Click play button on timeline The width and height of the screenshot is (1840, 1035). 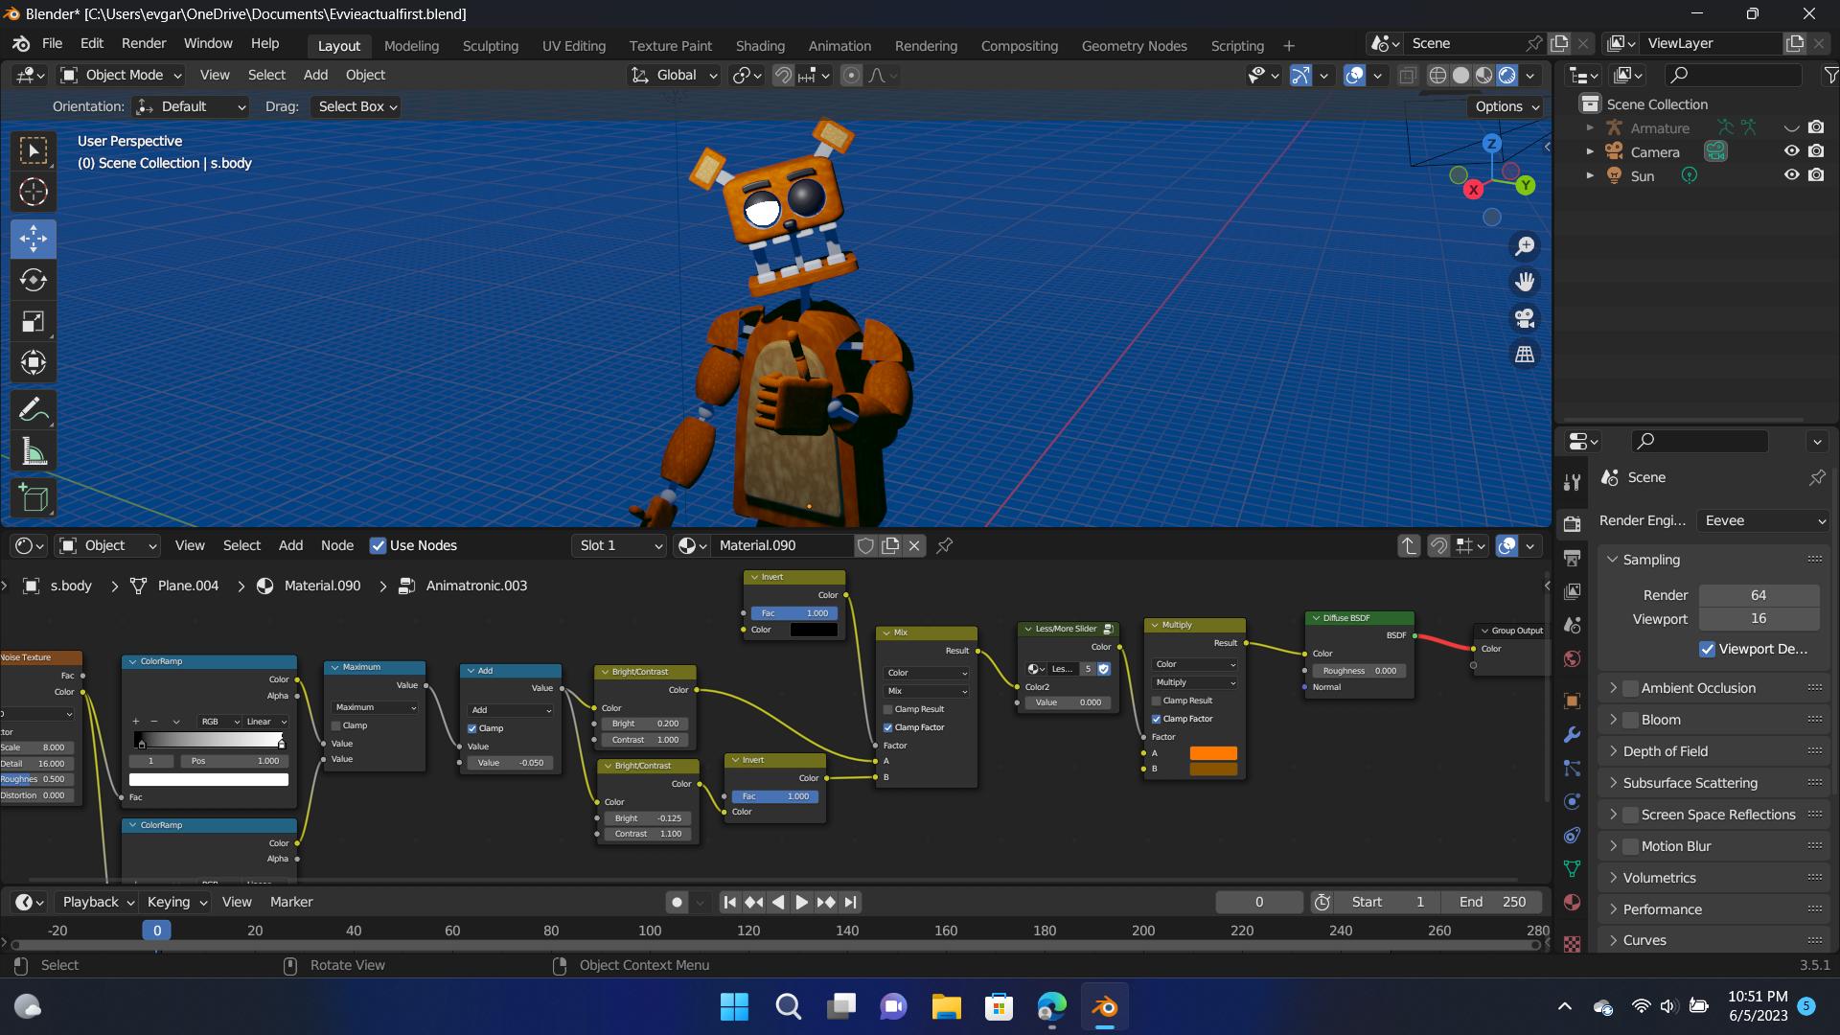800,901
